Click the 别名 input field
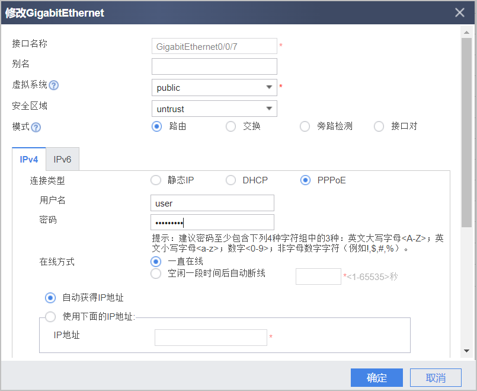This screenshot has height=391, width=477. (x=214, y=66)
